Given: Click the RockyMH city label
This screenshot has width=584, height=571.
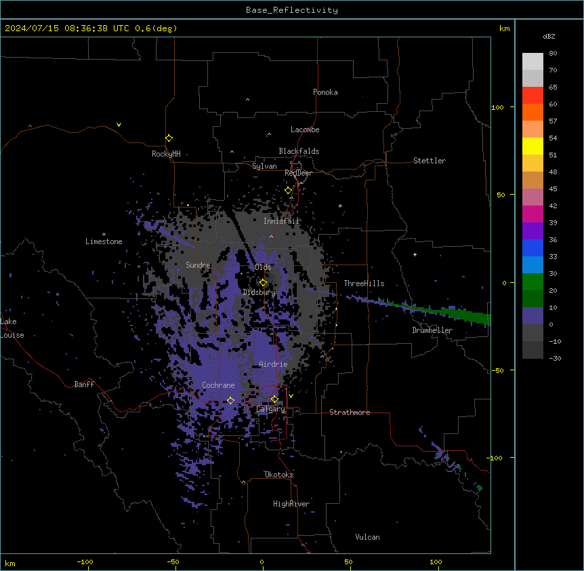Looking at the screenshot, I should pyautogui.click(x=166, y=154).
